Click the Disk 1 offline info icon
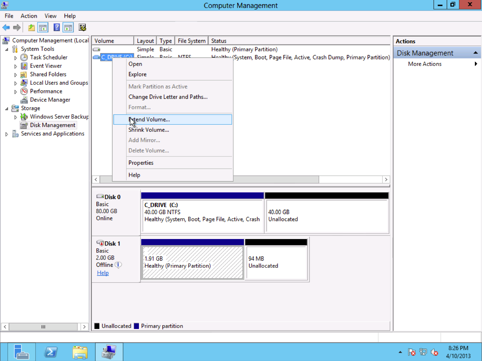The image size is (482, 361). tap(118, 265)
